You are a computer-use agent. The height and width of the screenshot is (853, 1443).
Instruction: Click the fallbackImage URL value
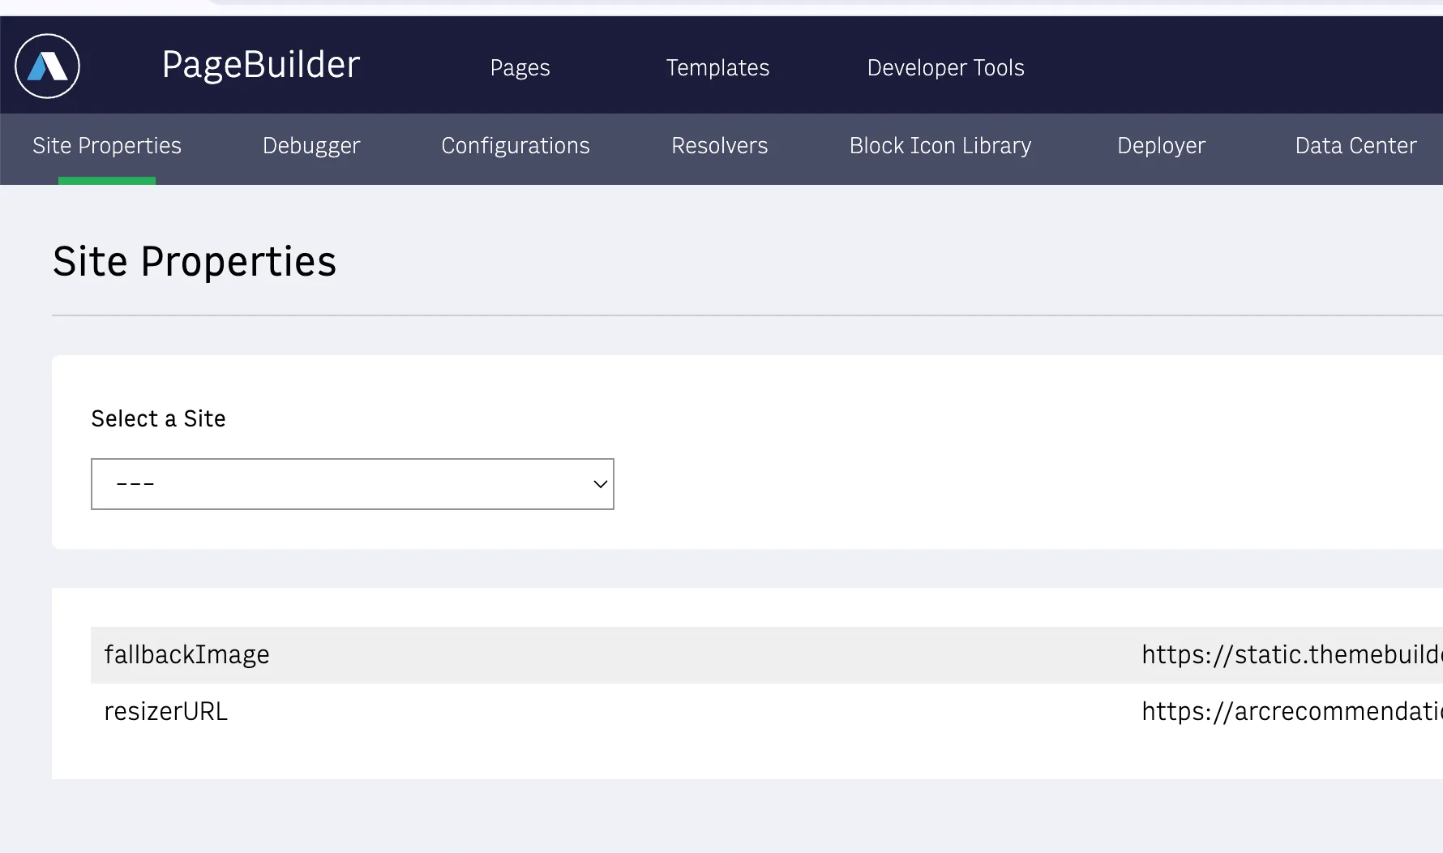(x=1291, y=654)
